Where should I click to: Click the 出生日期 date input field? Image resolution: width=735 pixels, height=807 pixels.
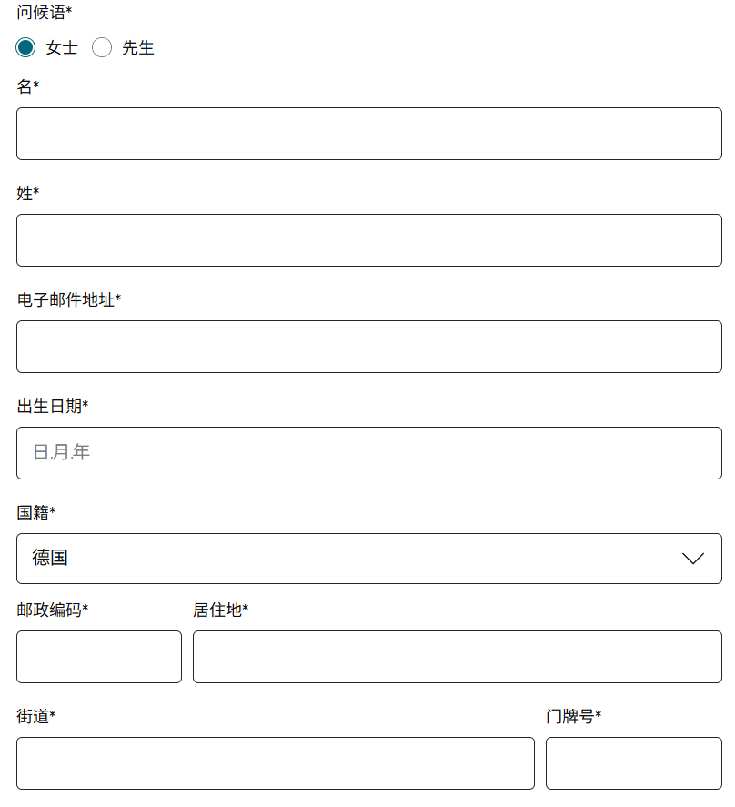point(368,453)
